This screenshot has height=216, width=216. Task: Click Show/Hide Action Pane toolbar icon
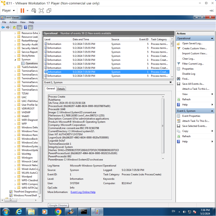(x=31, y=27)
